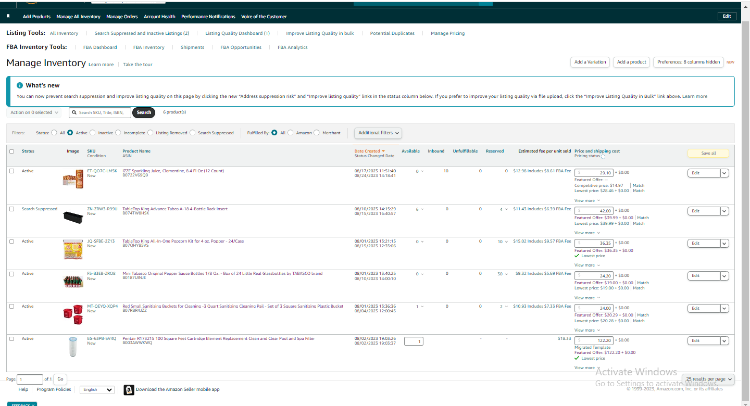Click Edit button for the Tabasco row
Viewport: 750px width, 406px height.
tap(704, 275)
